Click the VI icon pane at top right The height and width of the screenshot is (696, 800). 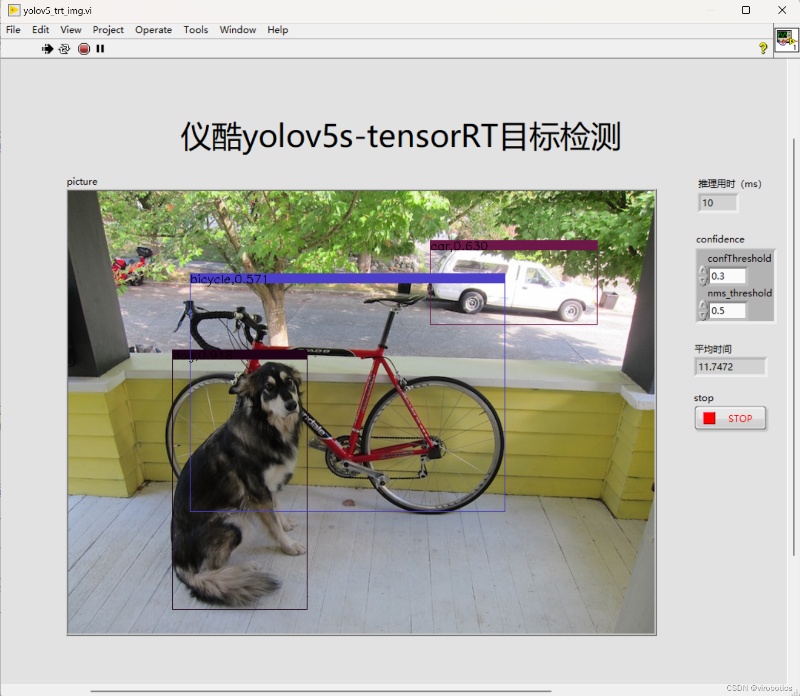click(787, 40)
